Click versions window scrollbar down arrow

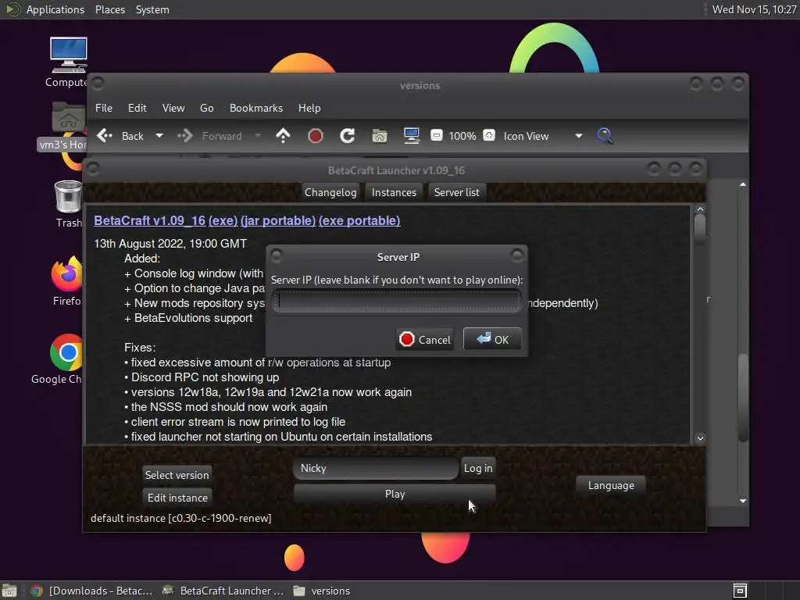click(x=743, y=501)
